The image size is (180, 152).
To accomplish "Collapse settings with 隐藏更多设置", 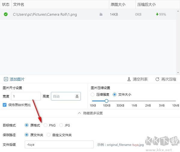I will point(90,113).
